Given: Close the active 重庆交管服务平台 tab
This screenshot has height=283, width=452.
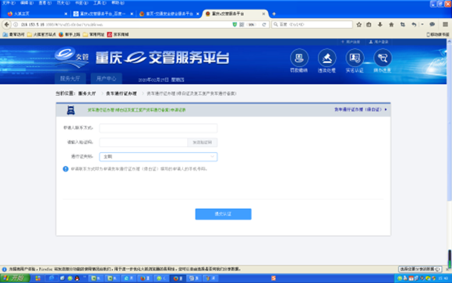Looking at the screenshot, I should (x=263, y=13).
